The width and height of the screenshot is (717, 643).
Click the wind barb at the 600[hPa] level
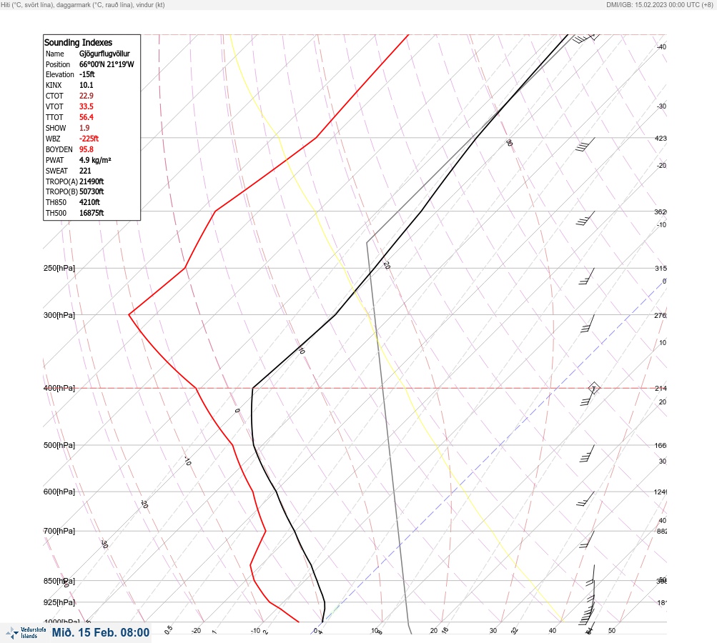coord(585,499)
